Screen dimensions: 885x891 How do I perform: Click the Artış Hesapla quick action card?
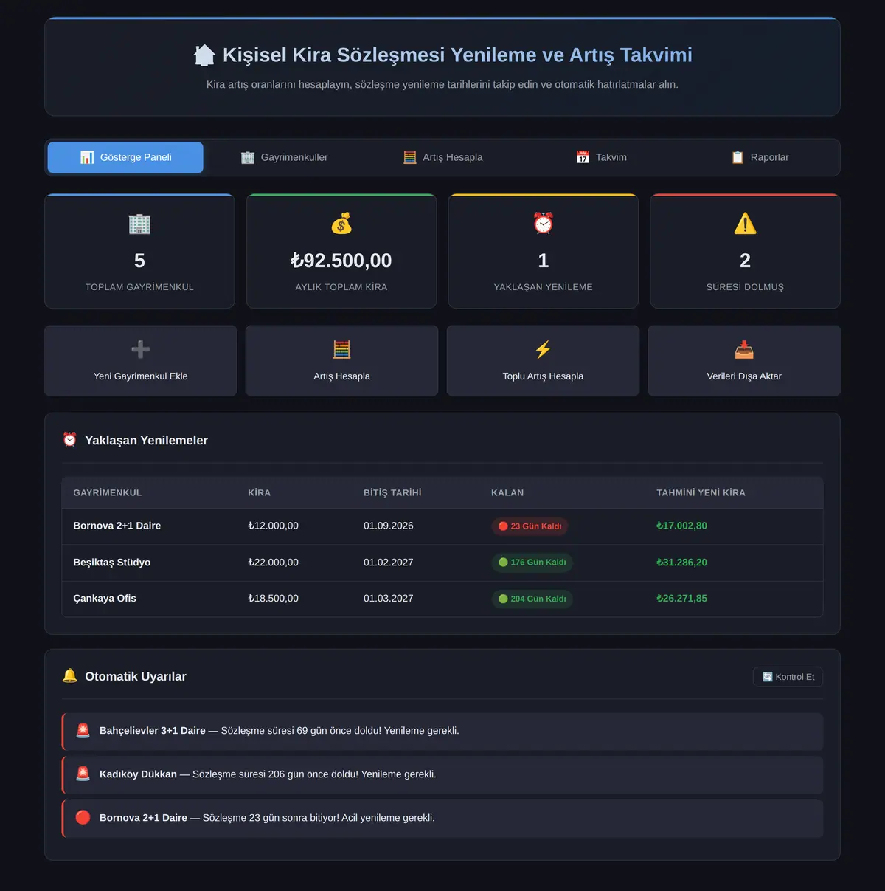[x=341, y=361]
